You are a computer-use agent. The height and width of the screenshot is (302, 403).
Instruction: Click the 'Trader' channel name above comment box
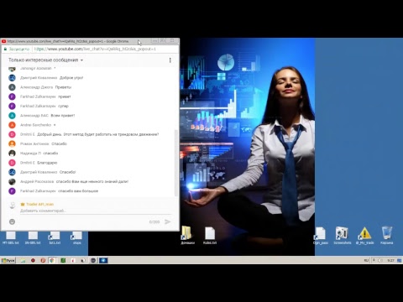(x=39, y=204)
